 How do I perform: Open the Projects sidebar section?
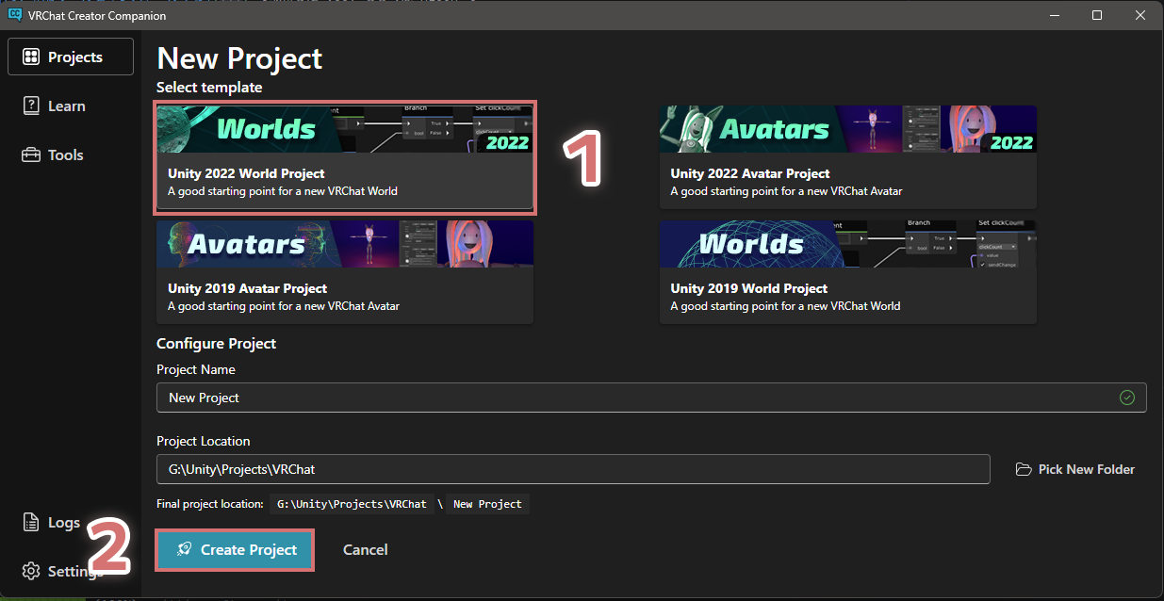71,57
